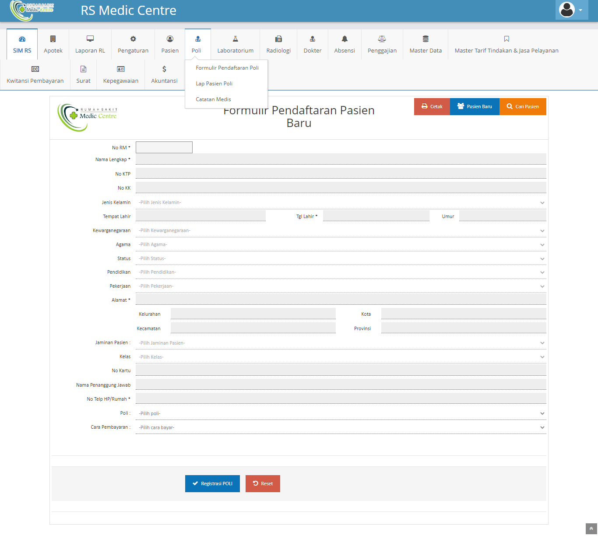
Task: Open the Cara Pembayaran dropdown
Action: 341,427
